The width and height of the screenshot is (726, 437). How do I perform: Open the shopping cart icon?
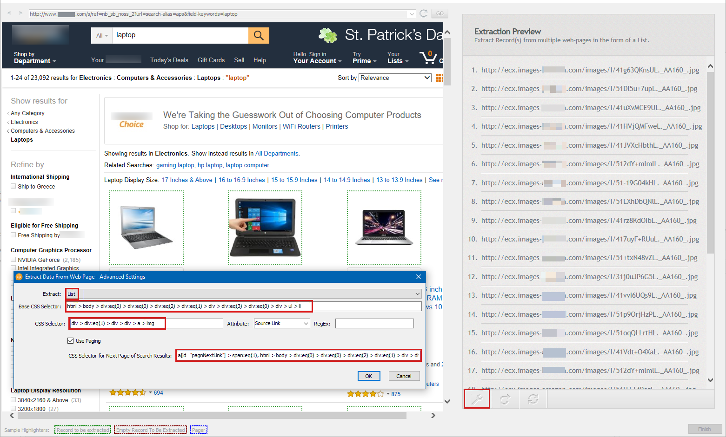click(428, 58)
